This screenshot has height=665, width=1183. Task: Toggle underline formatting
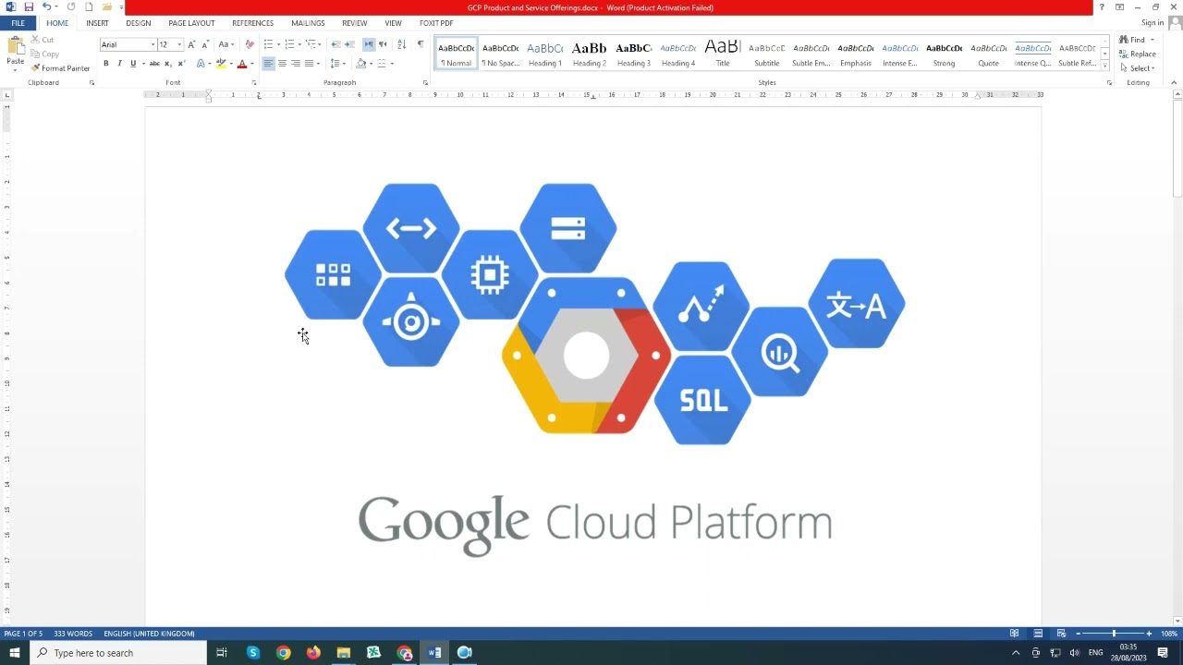(x=133, y=64)
